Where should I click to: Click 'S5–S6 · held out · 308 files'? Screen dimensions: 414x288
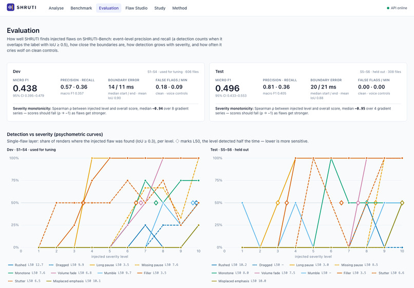point(380,71)
